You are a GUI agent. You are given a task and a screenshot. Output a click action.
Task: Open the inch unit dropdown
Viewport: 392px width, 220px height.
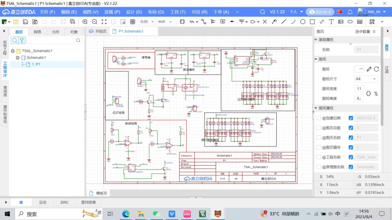tap(165, 22)
